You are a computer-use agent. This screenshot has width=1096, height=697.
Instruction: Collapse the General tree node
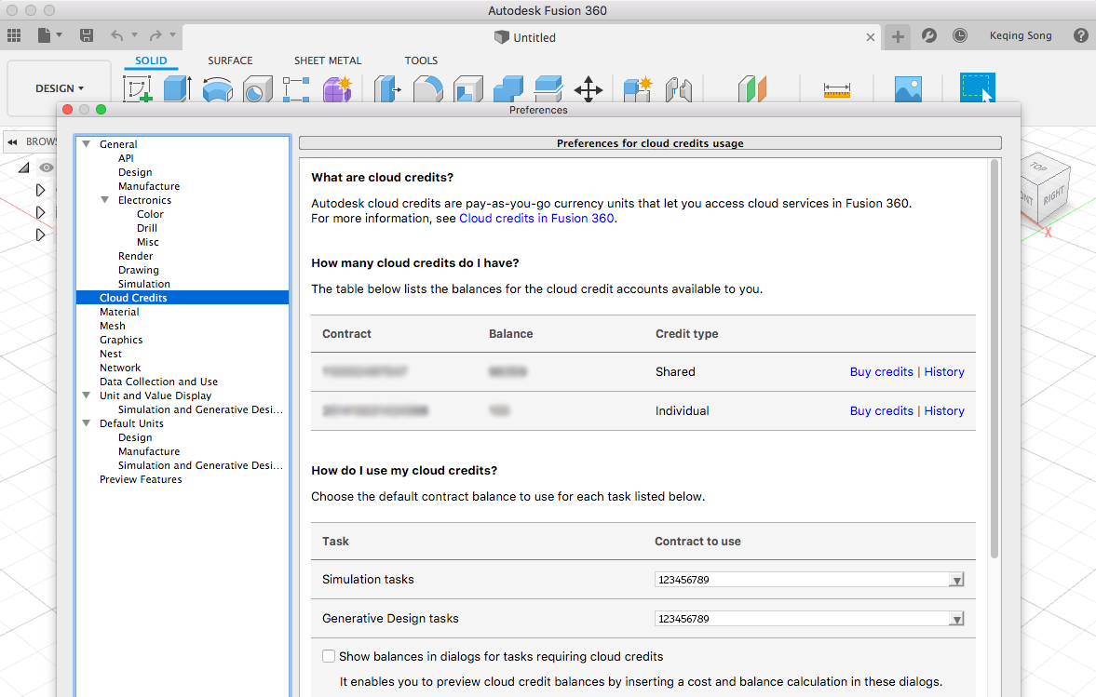click(x=86, y=144)
